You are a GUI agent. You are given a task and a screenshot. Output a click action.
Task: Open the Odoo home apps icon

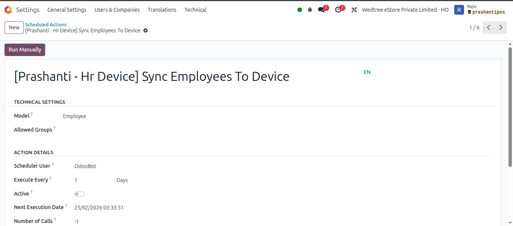[x=8, y=10]
